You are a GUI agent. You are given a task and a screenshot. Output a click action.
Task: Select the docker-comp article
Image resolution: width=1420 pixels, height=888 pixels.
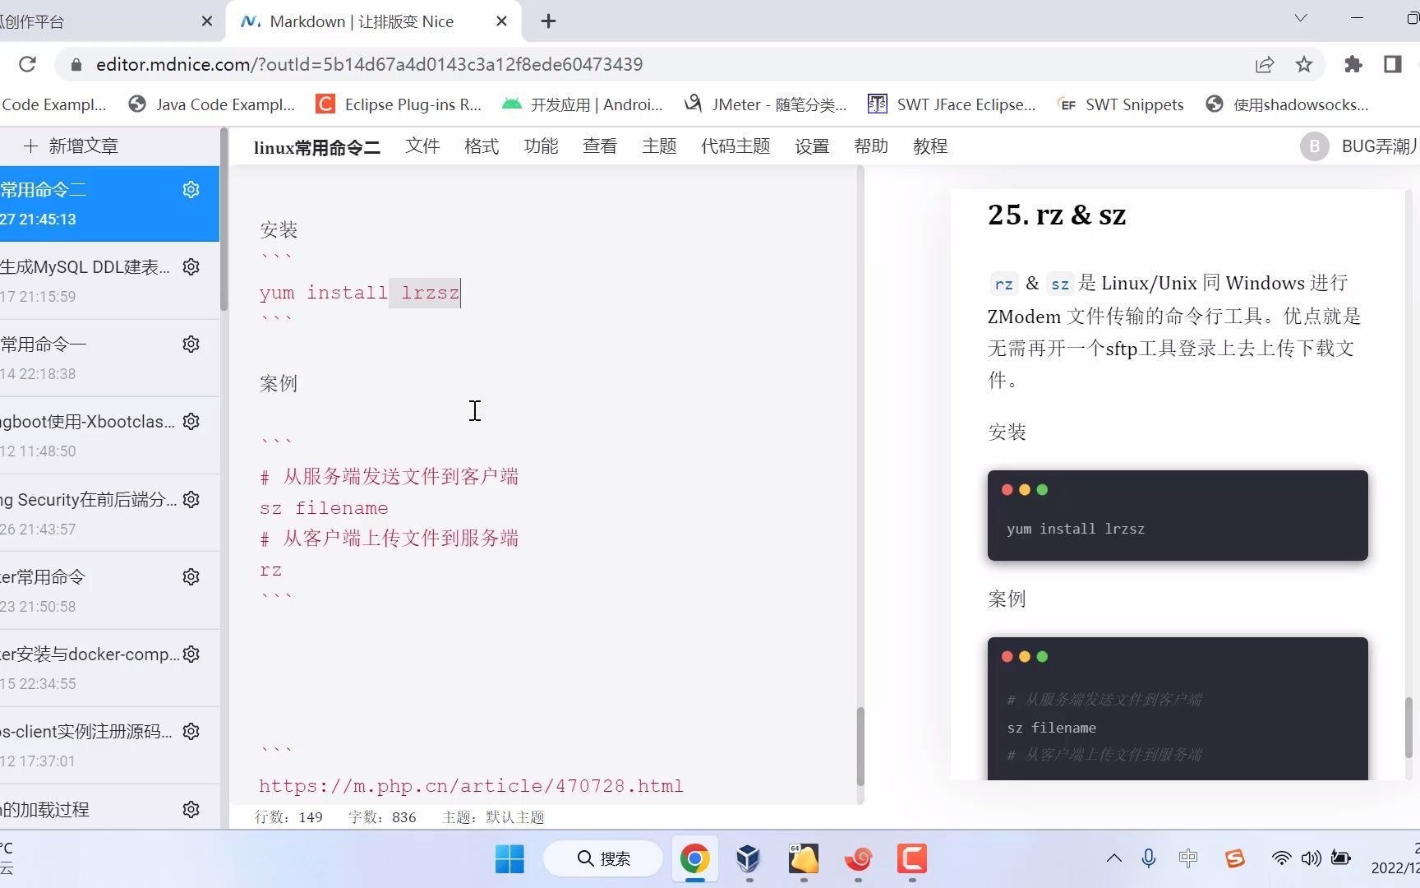pos(109,668)
